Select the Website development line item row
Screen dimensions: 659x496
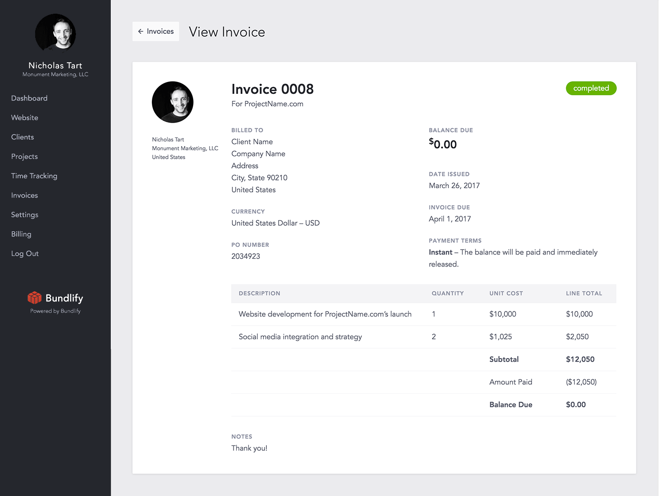(325, 314)
